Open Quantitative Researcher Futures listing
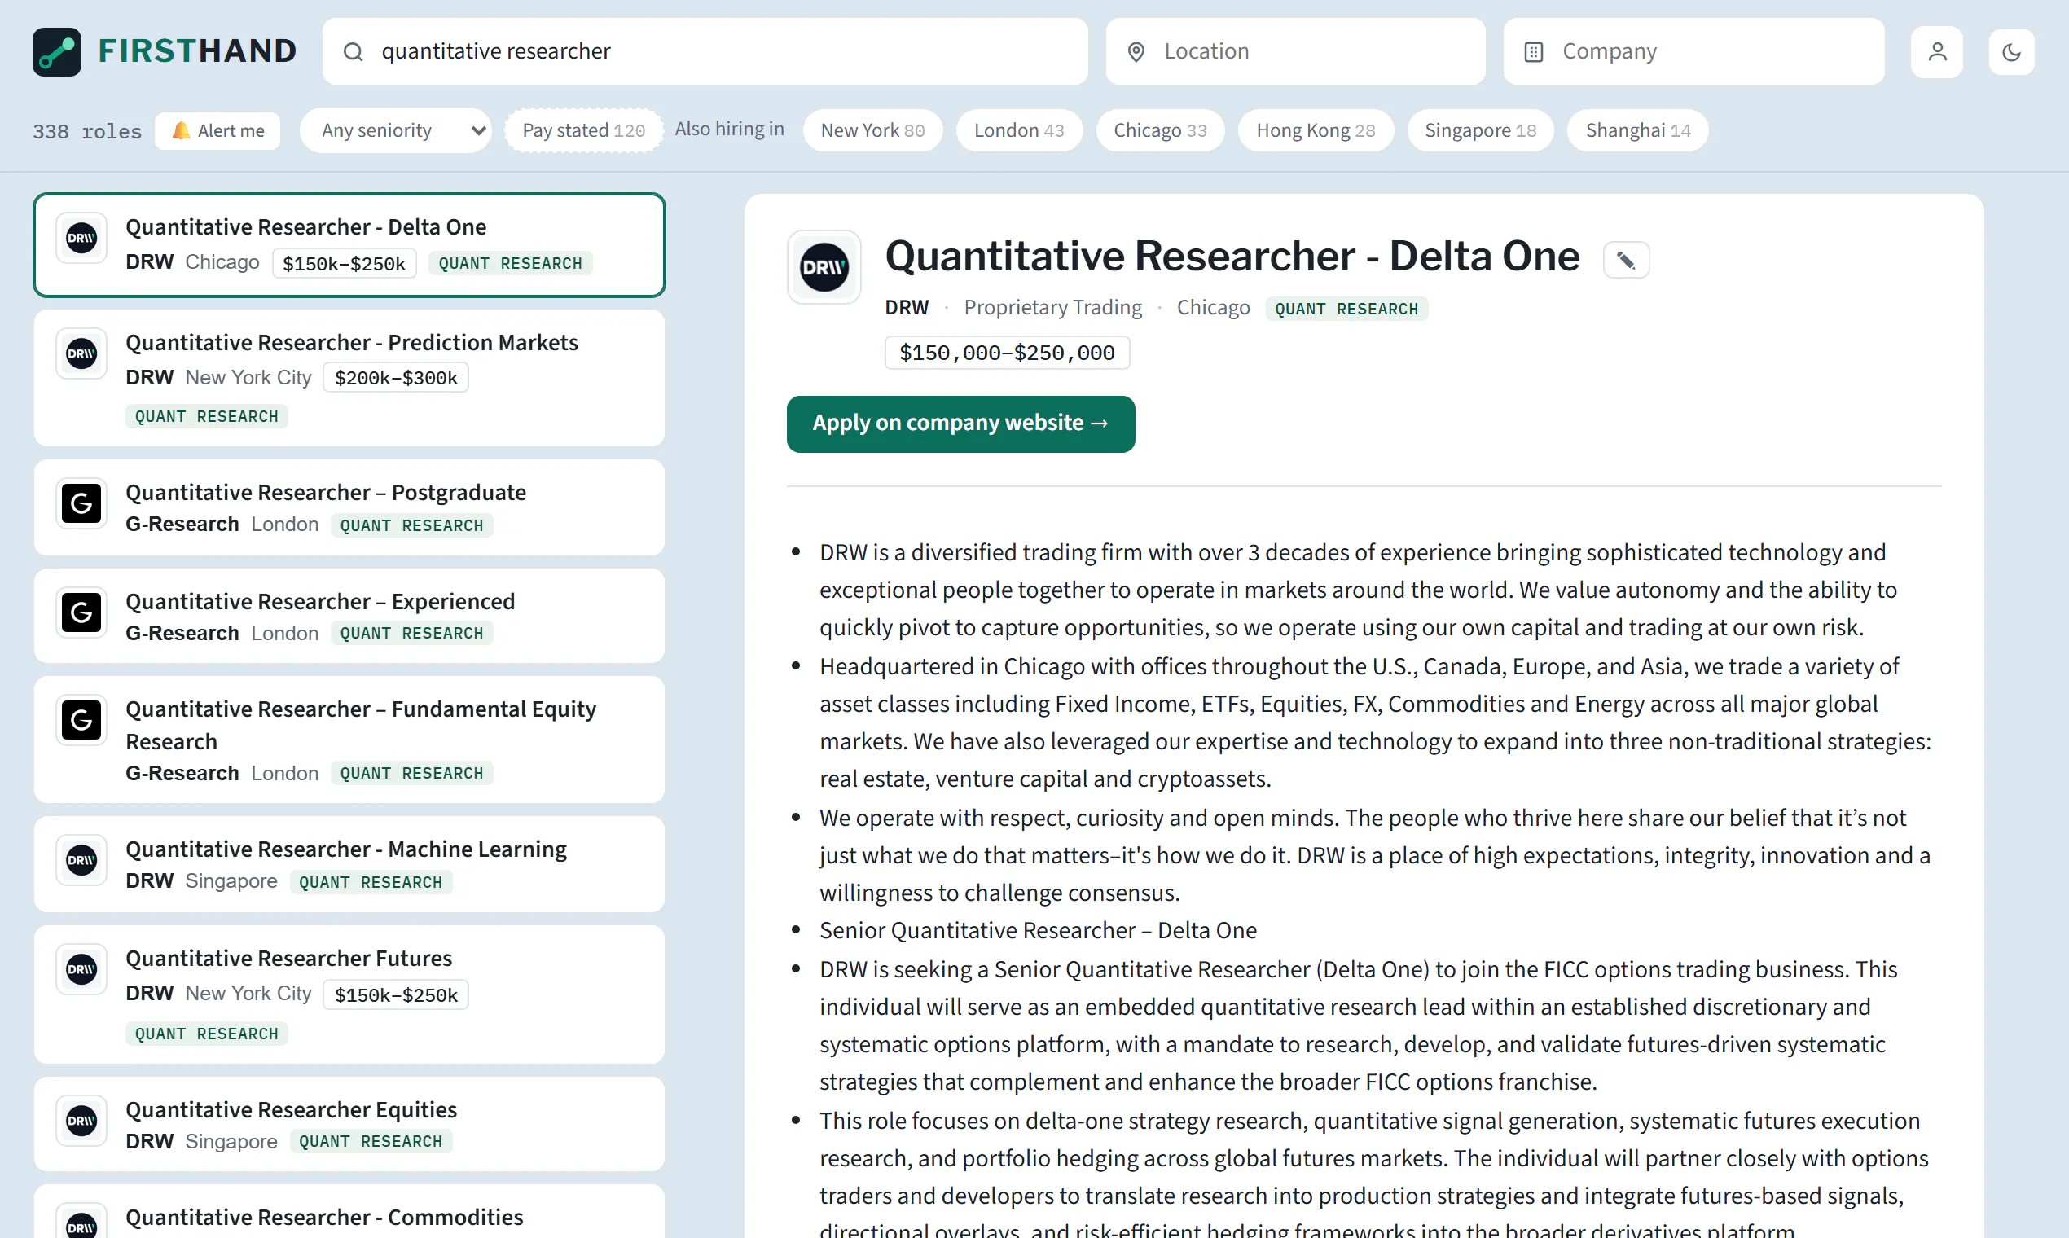This screenshot has width=2069, height=1238. (x=349, y=994)
